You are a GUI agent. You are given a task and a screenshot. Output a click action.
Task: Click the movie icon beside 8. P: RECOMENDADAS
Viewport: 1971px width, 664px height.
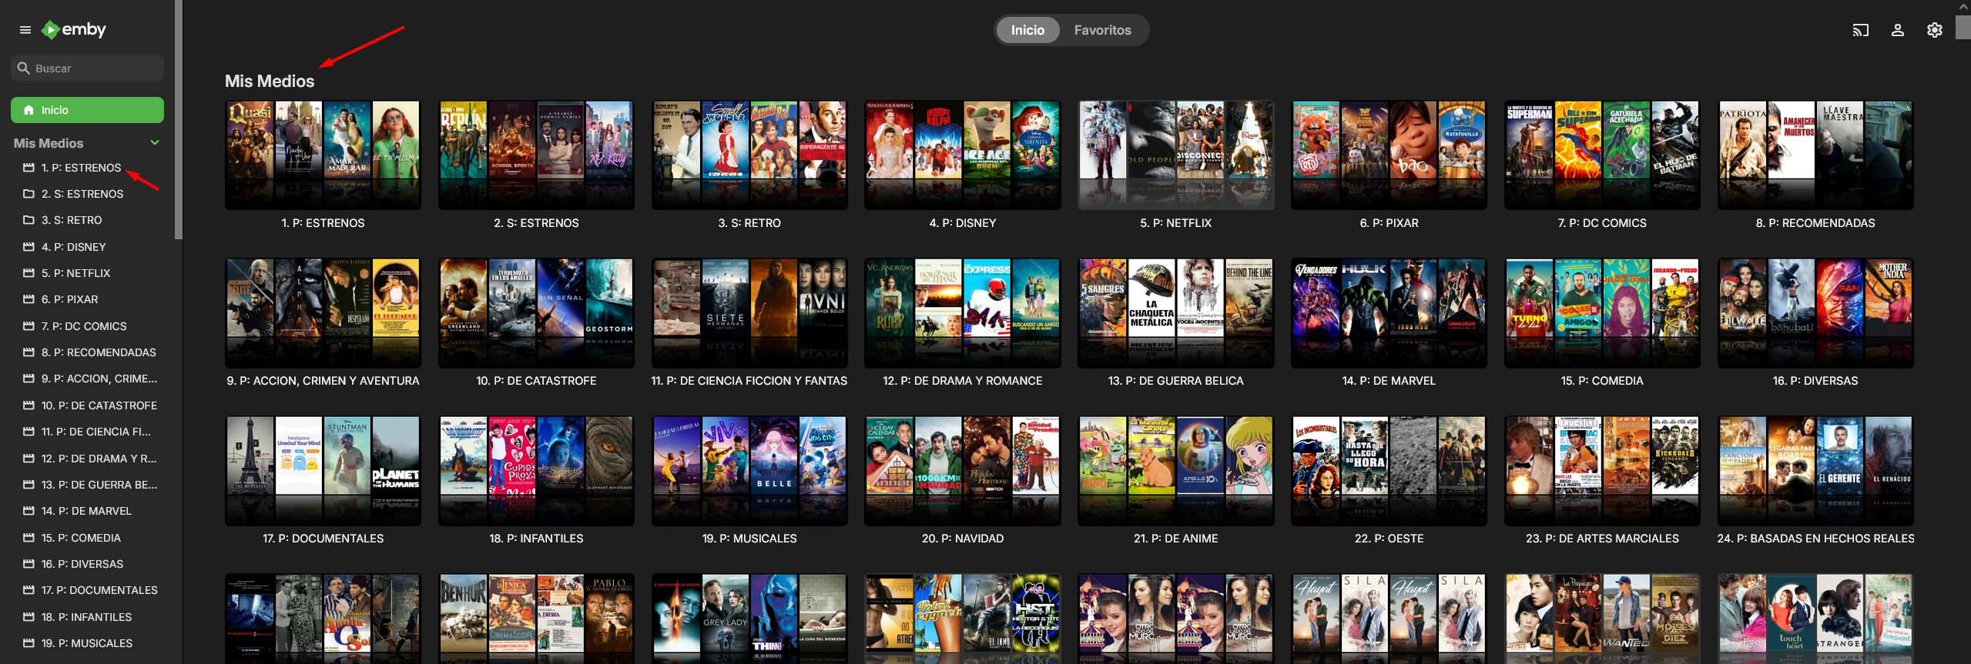point(28,352)
